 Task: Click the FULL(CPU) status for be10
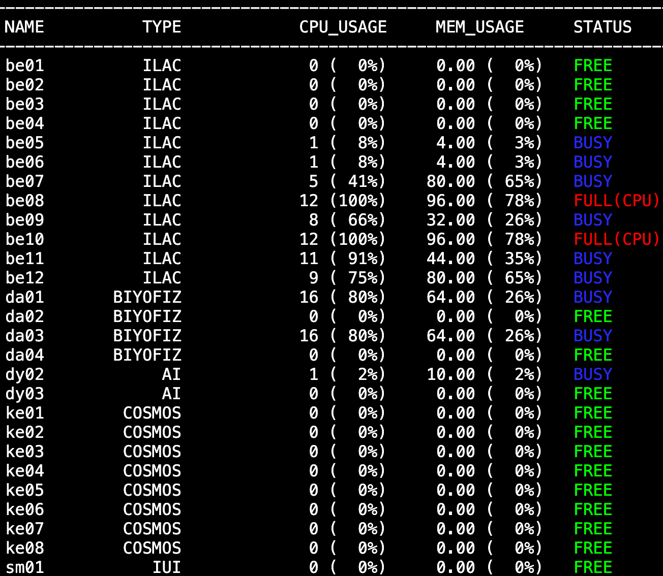click(616, 239)
